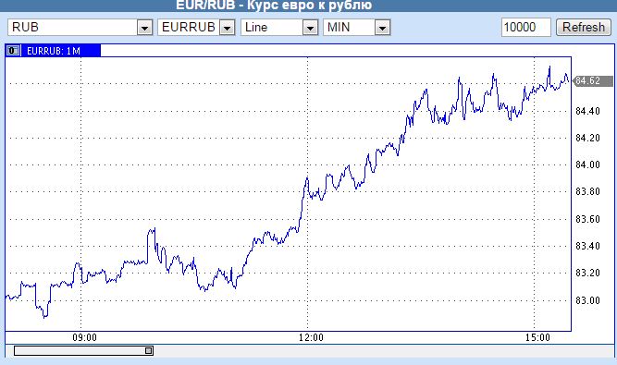Screen dimensions: 617x365
Task: Select the EURRUB: 1M chart tab
Action: (53, 51)
